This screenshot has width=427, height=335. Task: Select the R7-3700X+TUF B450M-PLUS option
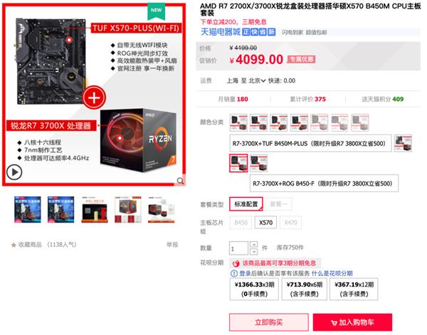pos(310,143)
